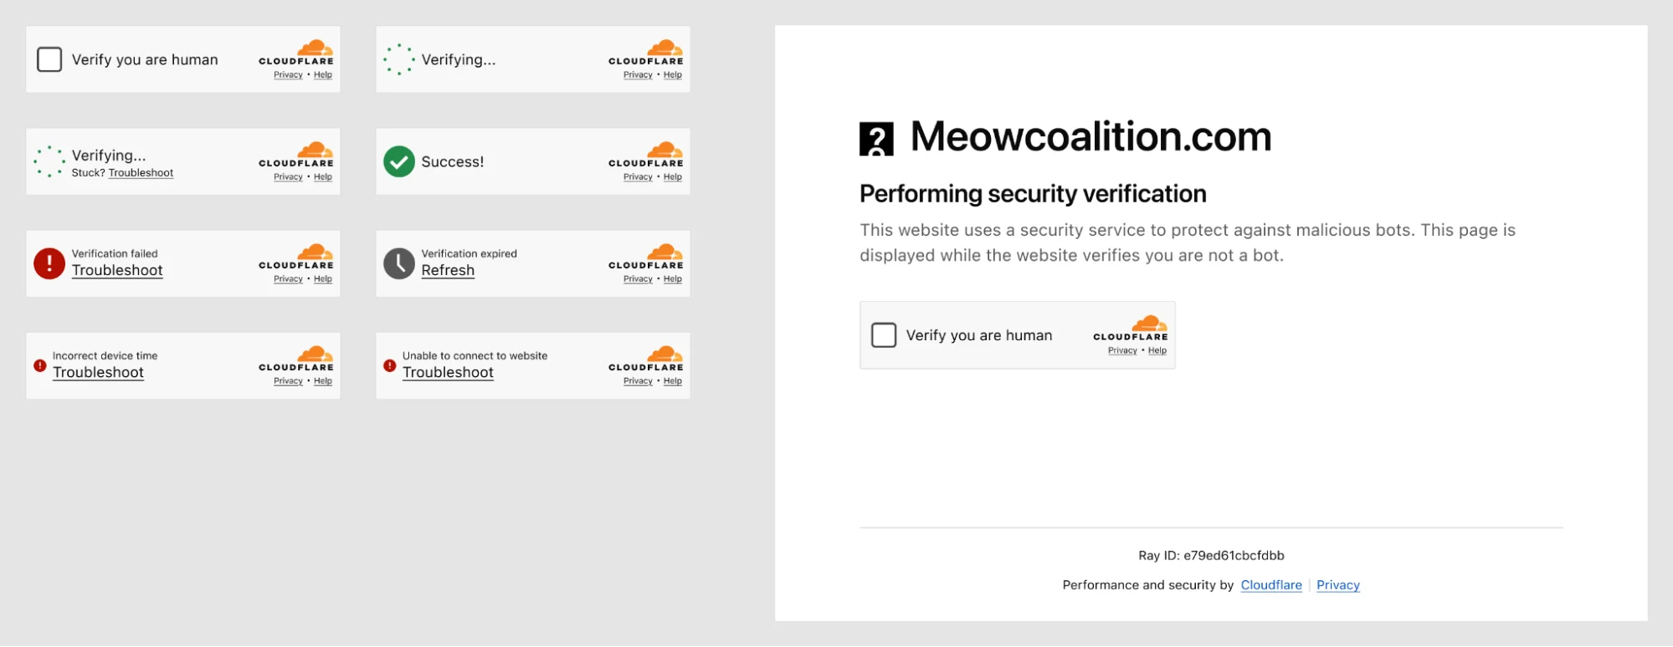Click Refresh on the Verification expired widget
The width and height of the screenshot is (1673, 647).
[448, 270]
